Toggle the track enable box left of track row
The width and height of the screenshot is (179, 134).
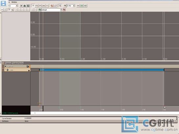click(x=3, y=70)
